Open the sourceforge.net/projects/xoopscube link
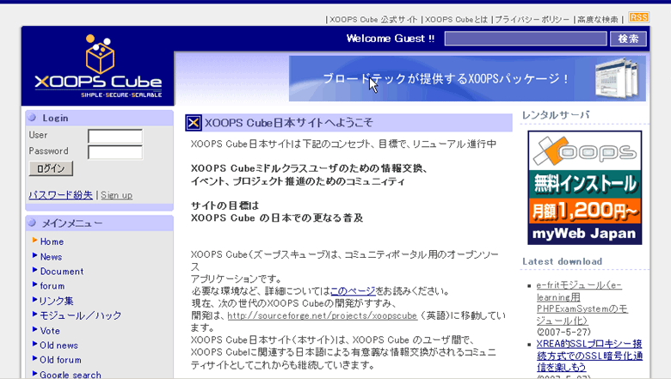The height and width of the screenshot is (379, 671). click(323, 315)
